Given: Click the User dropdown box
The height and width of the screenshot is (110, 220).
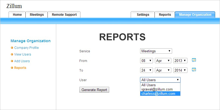Looking at the screenshot, I should [160, 80].
